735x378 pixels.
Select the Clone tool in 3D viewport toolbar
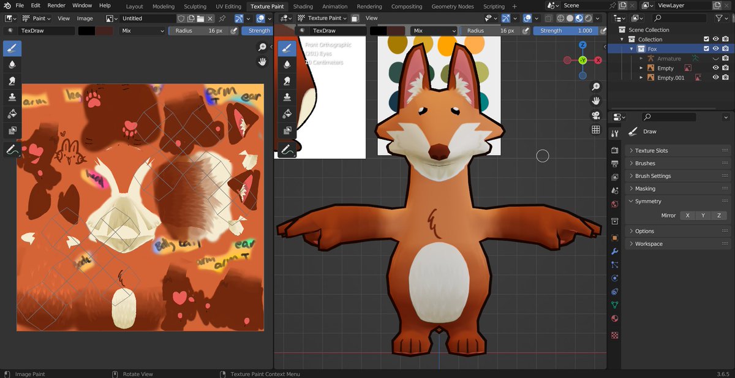pos(287,97)
